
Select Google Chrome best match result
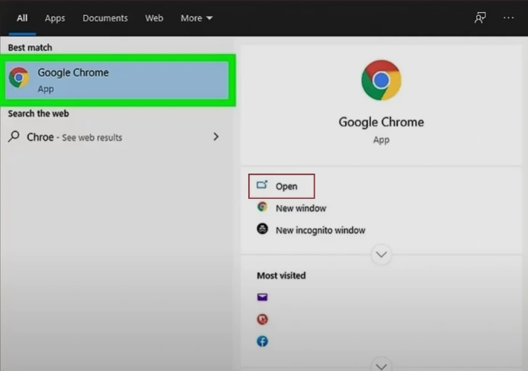tap(117, 80)
